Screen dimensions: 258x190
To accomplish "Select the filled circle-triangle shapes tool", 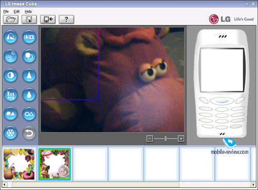I will point(11,114).
